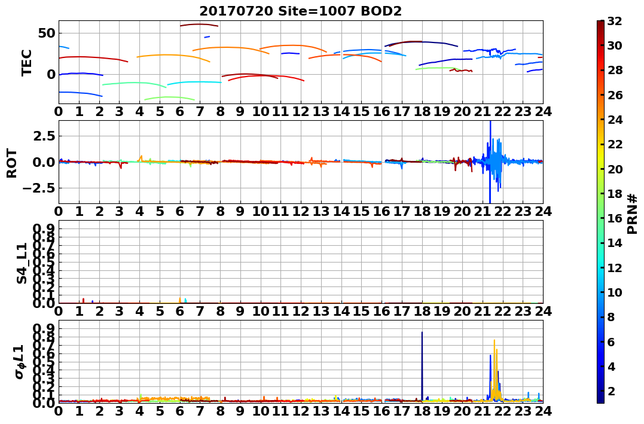Viewport: 644px width, 424px height.
Task: Click the small red S4_L1 spike near hour 1
Action: [x=83, y=301]
